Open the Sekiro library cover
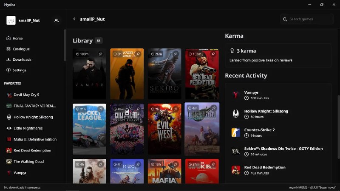 tap(164, 74)
